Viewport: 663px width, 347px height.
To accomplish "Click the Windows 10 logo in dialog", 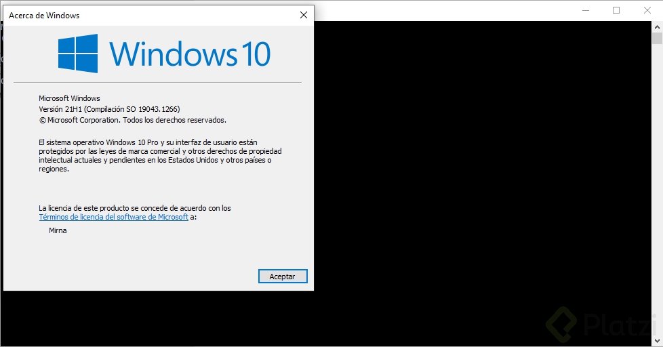I will [164, 54].
